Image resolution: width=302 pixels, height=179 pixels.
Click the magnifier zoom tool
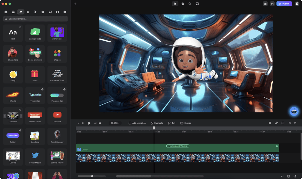[190, 4]
